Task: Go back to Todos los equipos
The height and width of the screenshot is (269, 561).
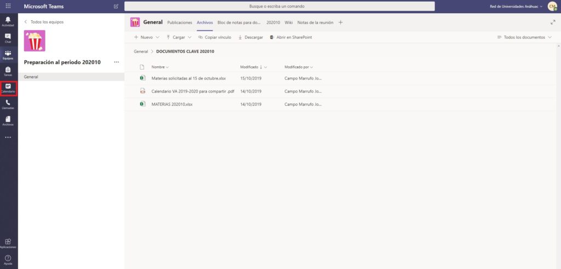Action: (x=44, y=22)
